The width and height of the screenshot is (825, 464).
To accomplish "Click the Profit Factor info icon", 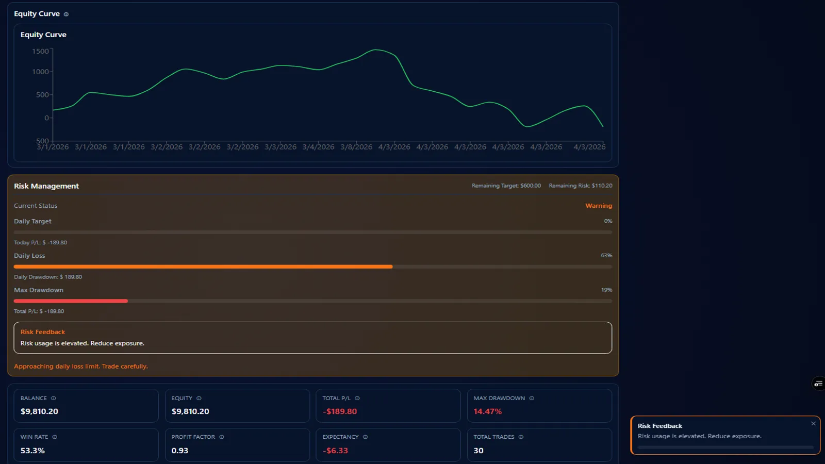I will (222, 437).
